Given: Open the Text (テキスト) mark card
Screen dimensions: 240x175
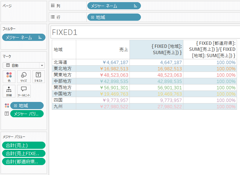Looking at the screenshot, I should point(38,77).
